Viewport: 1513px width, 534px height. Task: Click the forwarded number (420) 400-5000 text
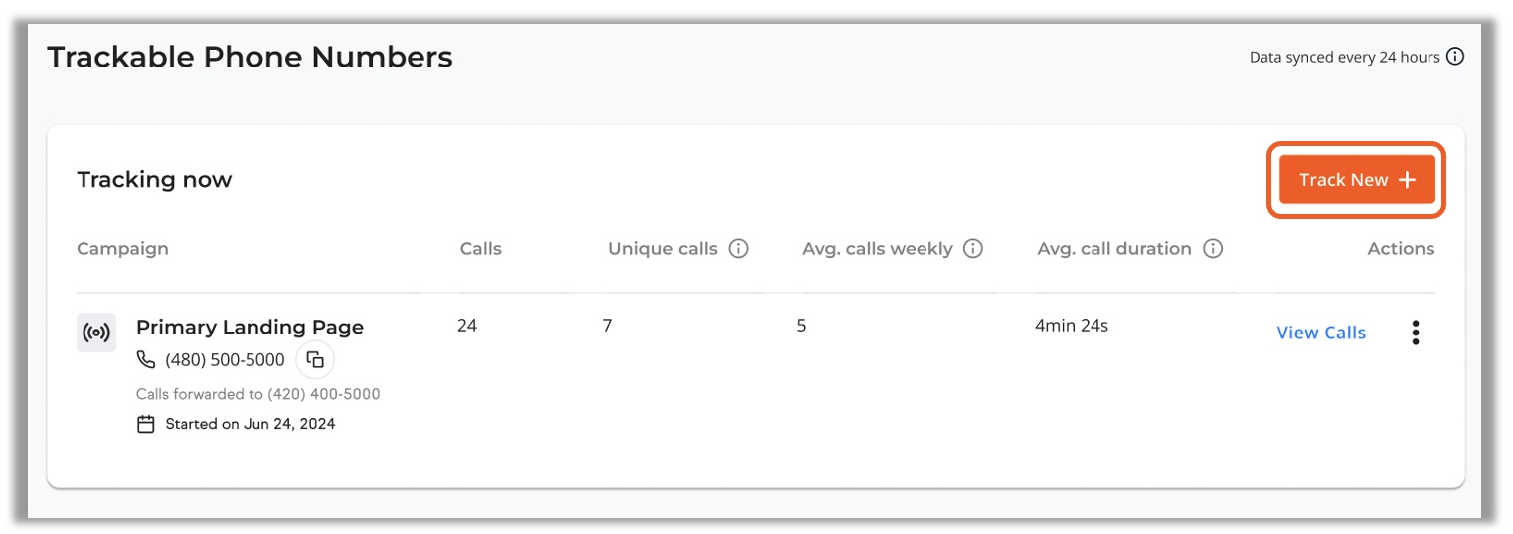pos(324,394)
